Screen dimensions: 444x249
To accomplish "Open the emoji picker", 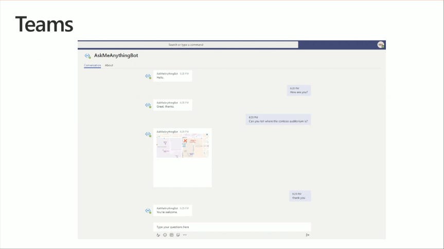I will [165, 235].
